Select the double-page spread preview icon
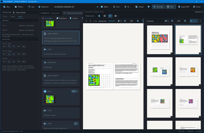Image resolution: width=204 pixels, height=133 pixels. 110,16
